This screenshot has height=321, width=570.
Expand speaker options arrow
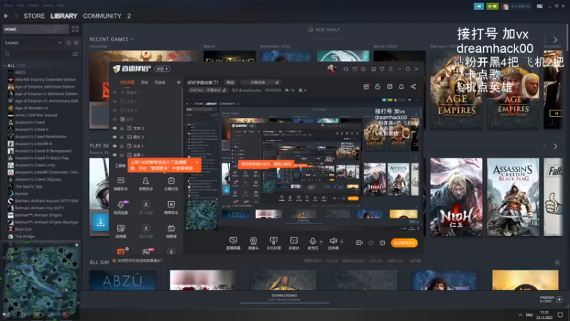(x=342, y=242)
